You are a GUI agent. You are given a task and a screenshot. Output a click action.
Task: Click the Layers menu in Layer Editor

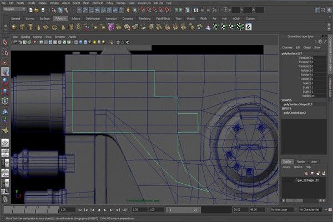(x=286, y=167)
